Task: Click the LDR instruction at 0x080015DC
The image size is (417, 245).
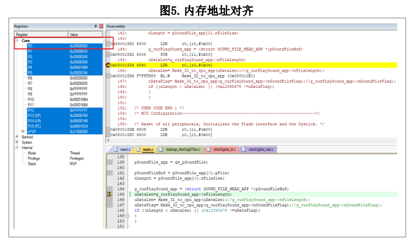Action: tap(161, 135)
